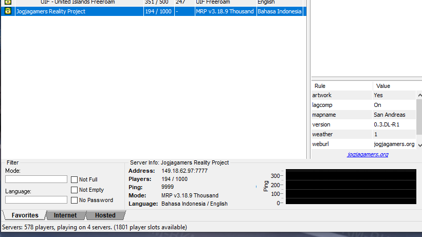Click the lock icon of Jogjagamers Reality Project row
Viewport: 422px width, 237px height.
8,11
